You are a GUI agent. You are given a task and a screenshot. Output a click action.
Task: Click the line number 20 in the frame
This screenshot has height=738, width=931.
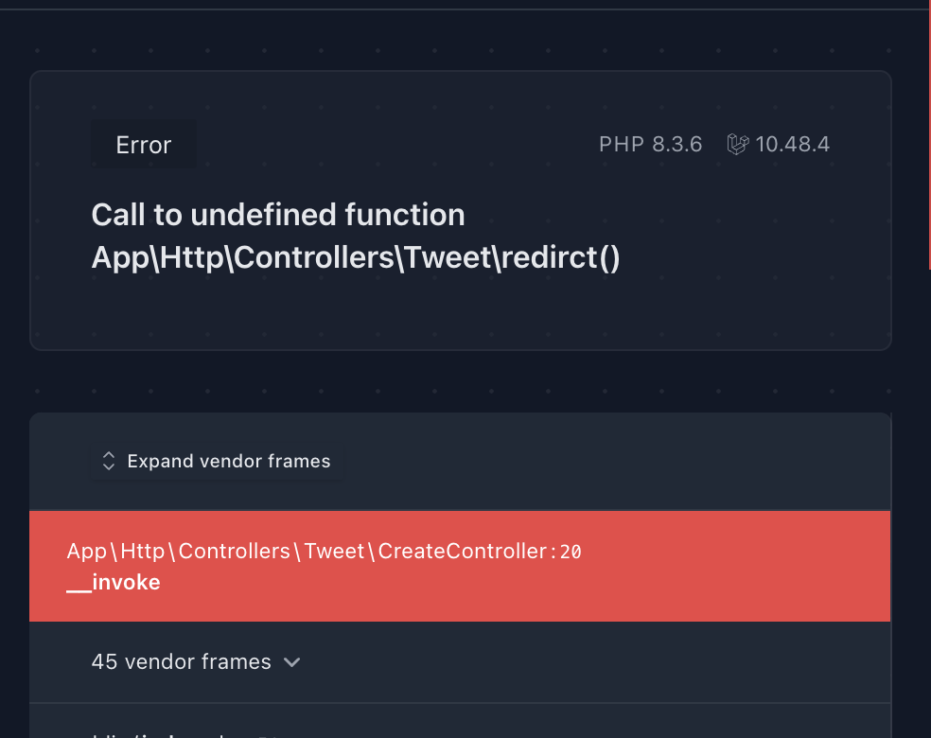(x=571, y=553)
